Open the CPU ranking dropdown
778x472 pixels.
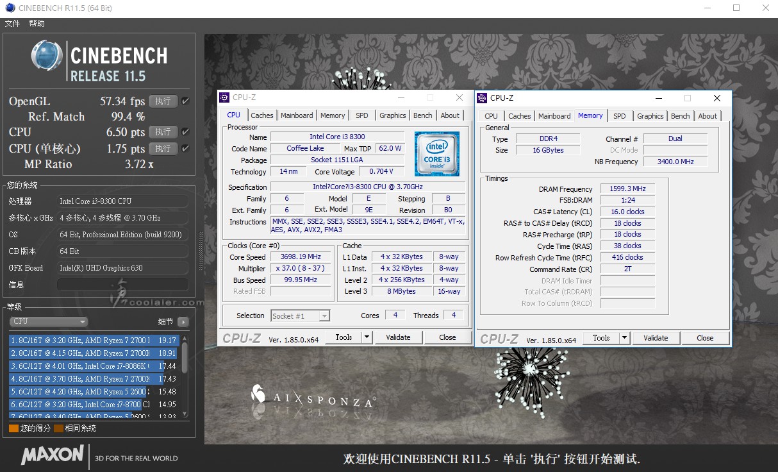(49, 321)
